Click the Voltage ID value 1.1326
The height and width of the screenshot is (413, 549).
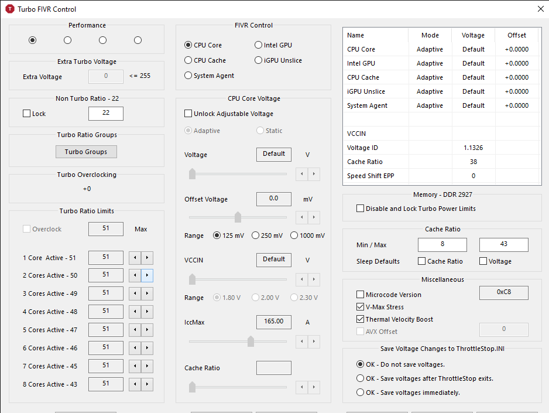tap(473, 148)
